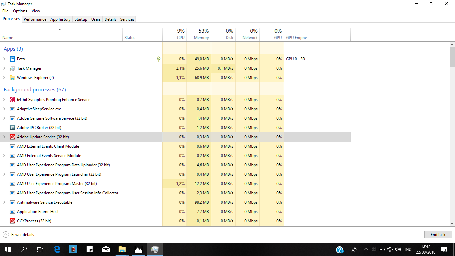Click the Adobe Genuine Software Service icon

[x=12, y=118]
